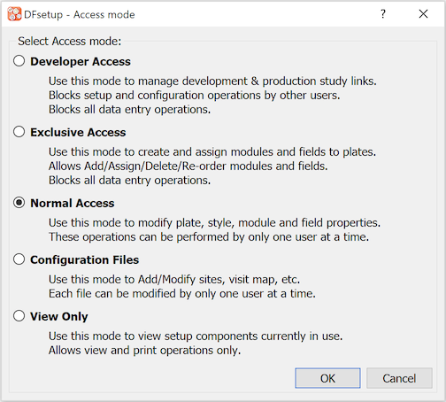Select the Developer Access radio button
Image resolution: width=446 pixels, height=402 pixels.
[x=19, y=61]
